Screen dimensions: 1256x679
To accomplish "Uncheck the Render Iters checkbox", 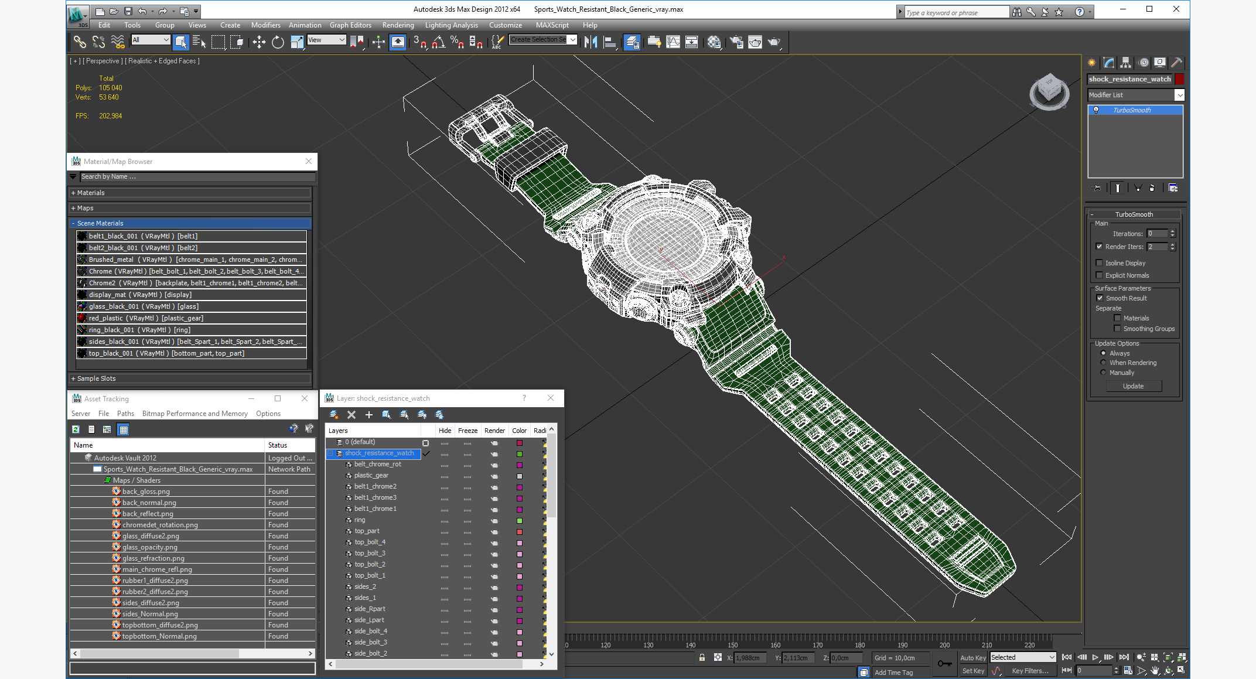I will point(1099,247).
